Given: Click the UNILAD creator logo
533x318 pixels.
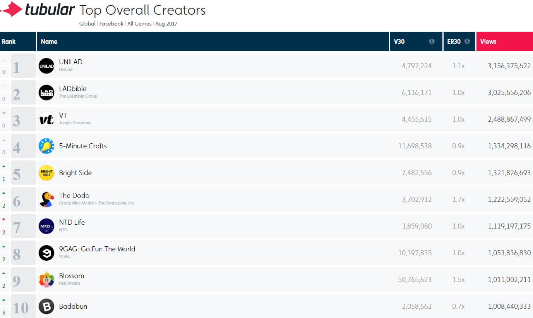Looking at the screenshot, I should coord(46,66).
